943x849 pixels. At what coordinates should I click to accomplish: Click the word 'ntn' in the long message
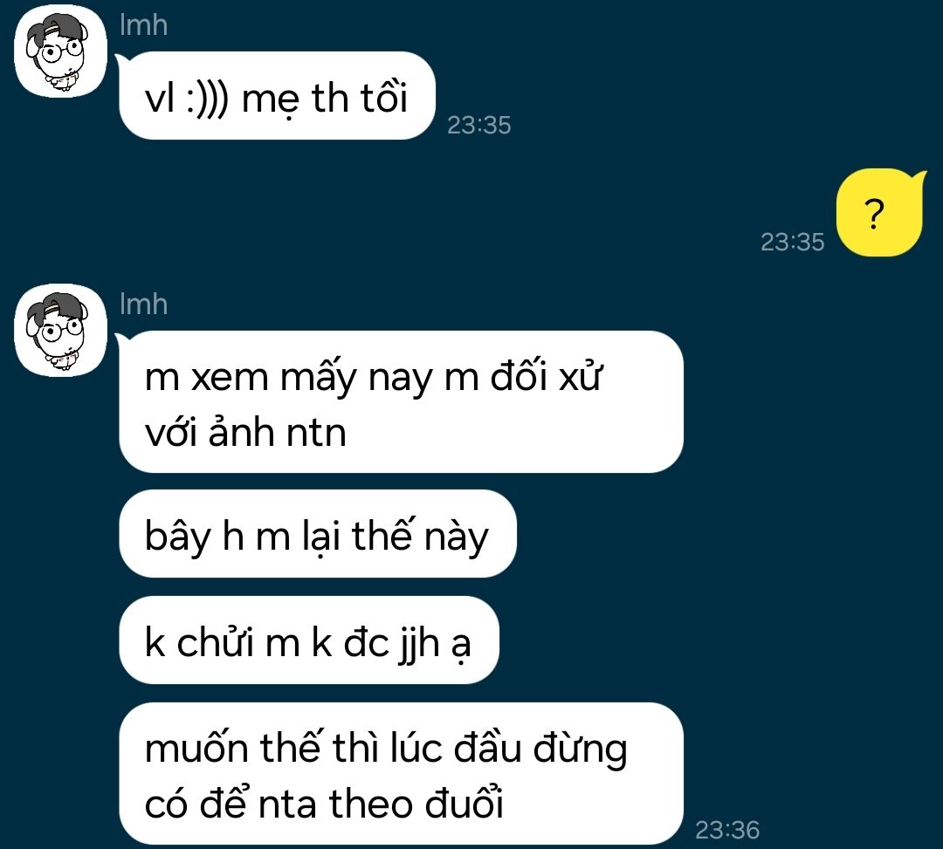[x=316, y=433]
